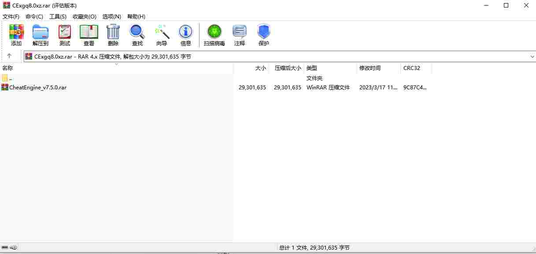Viewport: 536px width, 254px height.
Task: Click the Protect (保护) shield icon
Action: tap(264, 35)
